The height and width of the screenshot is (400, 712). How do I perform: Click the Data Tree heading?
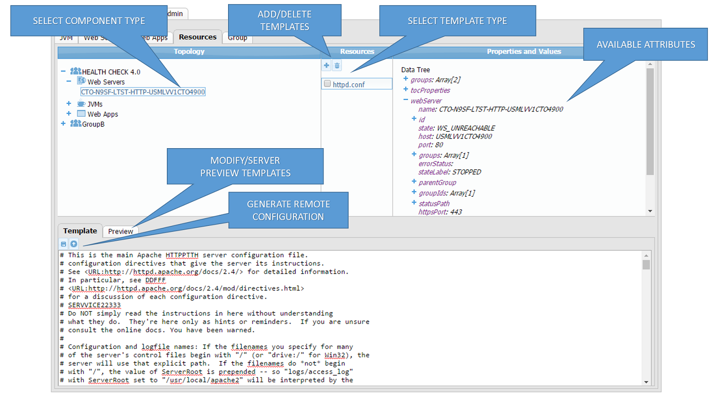(x=415, y=69)
